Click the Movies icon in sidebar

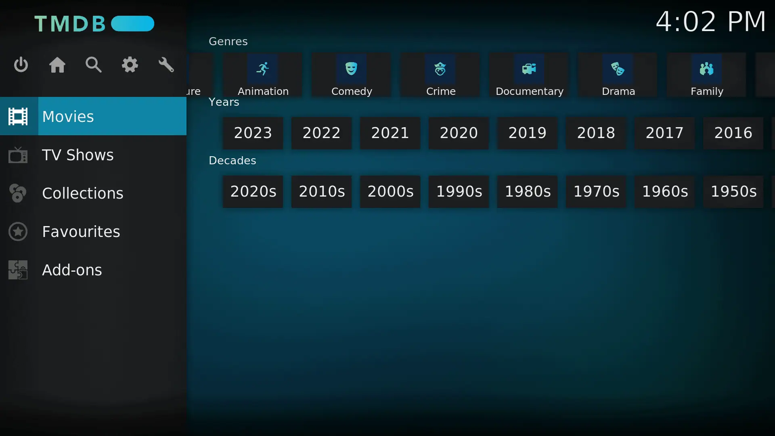click(18, 116)
